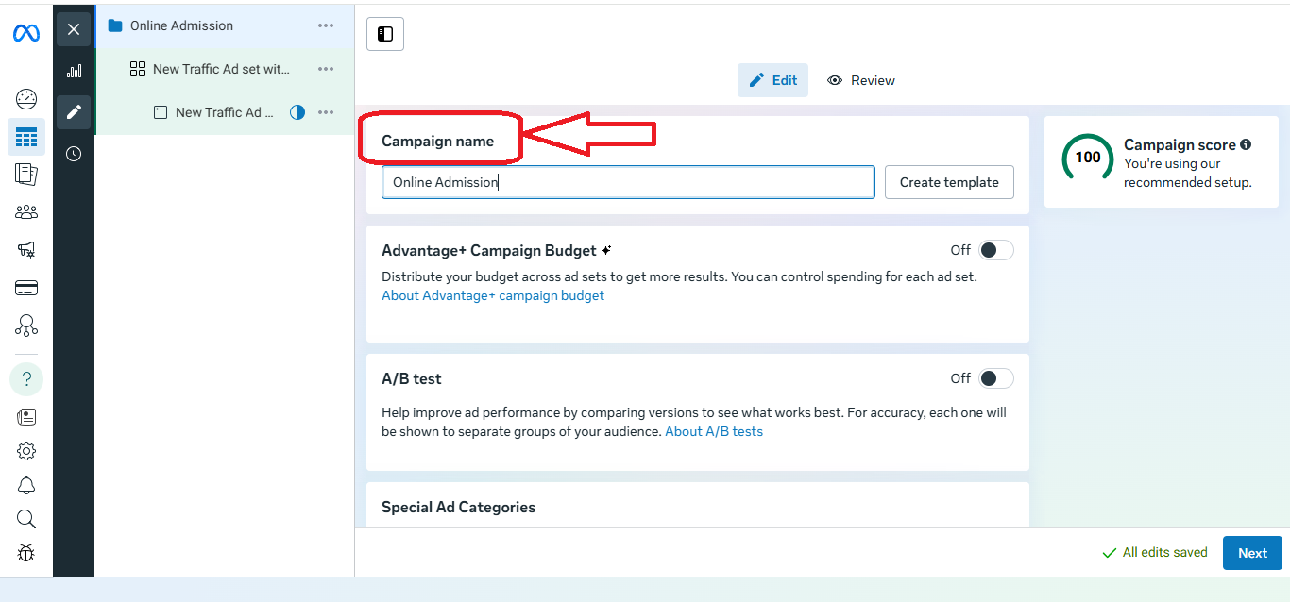Open more options for New Traffic Ad

(326, 112)
